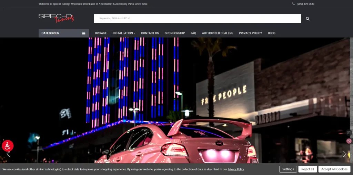
Task: Click the search magnifier icon
Action: point(307,19)
